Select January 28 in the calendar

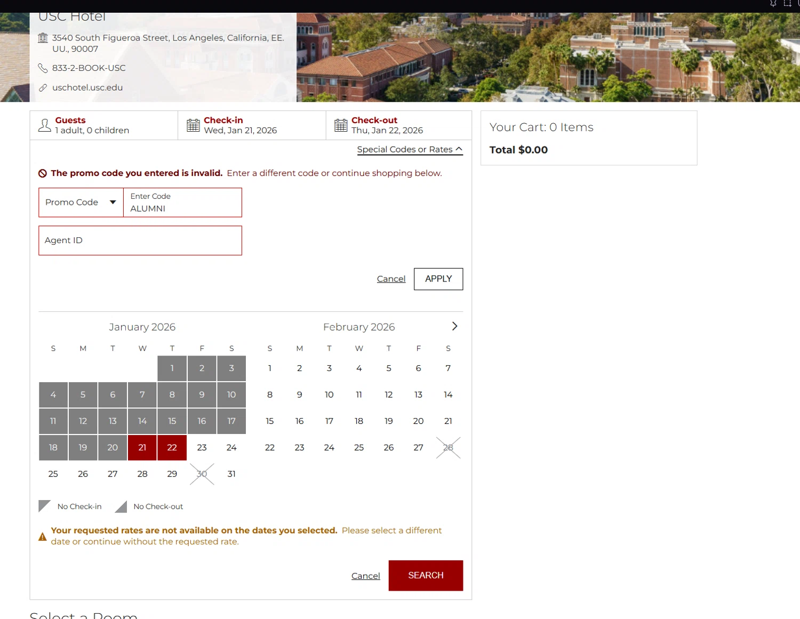click(x=142, y=474)
